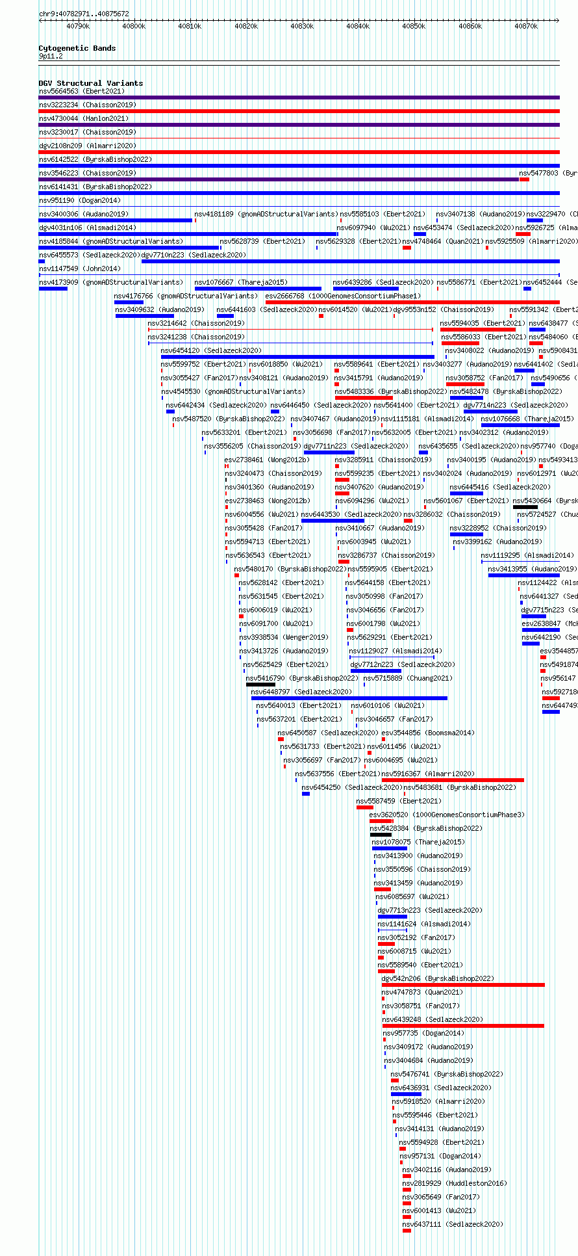Click the 40850k ruler tick label
This screenshot has height=1256, width=578.
point(414,26)
